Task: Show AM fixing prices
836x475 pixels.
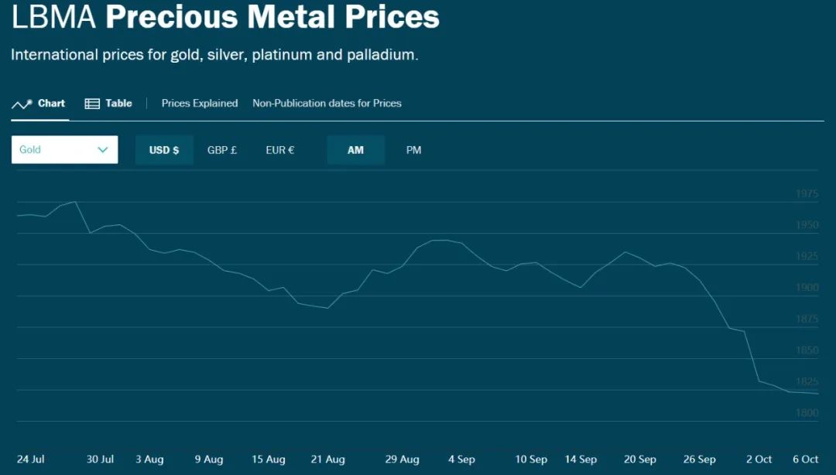Action: (x=355, y=150)
